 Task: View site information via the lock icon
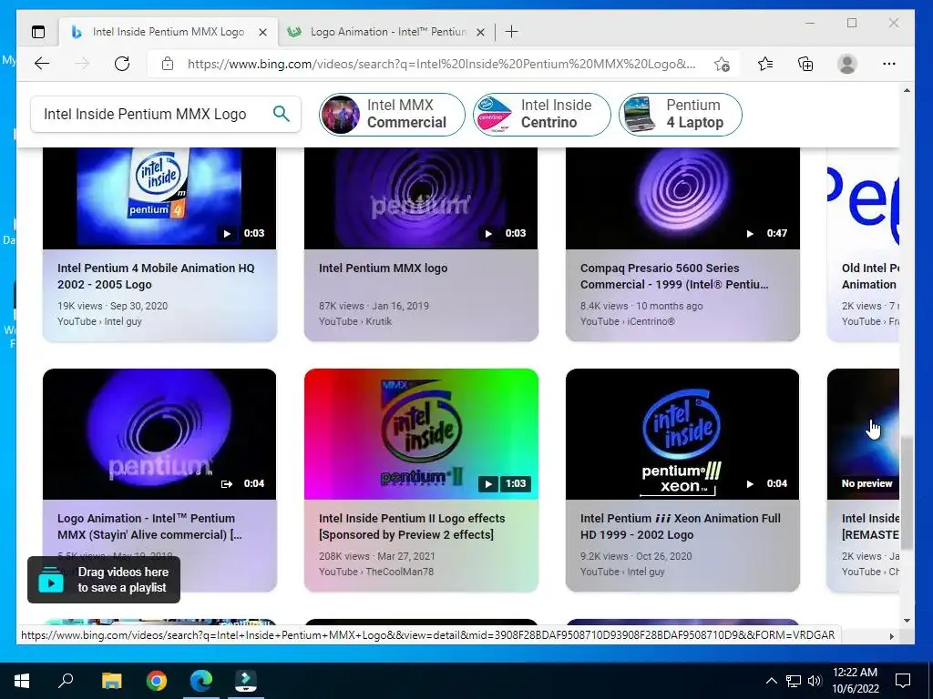(168, 64)
